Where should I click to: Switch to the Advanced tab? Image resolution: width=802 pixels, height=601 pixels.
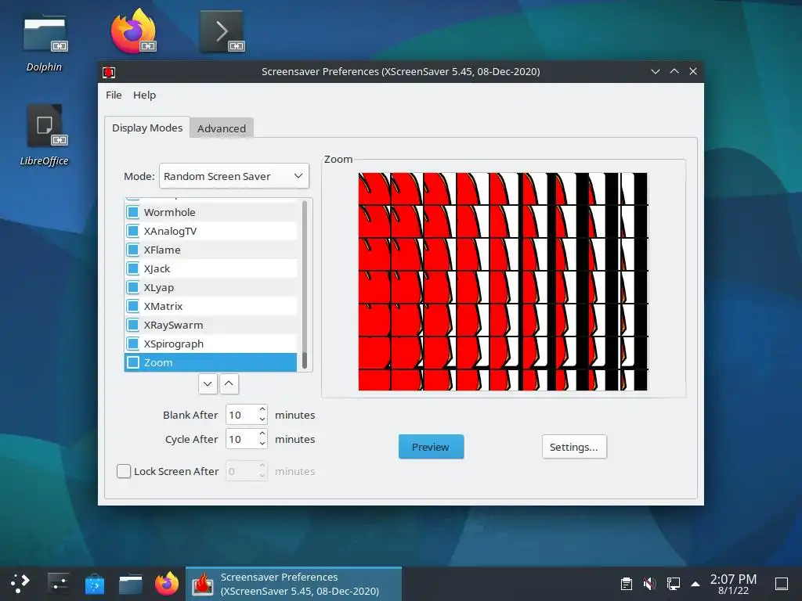222,128
